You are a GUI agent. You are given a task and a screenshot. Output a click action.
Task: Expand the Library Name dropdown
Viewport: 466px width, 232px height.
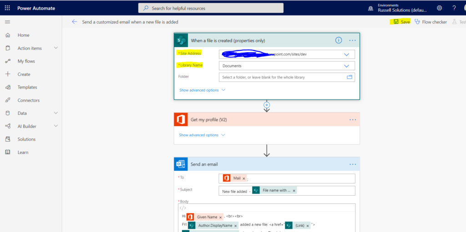[346, 66]
